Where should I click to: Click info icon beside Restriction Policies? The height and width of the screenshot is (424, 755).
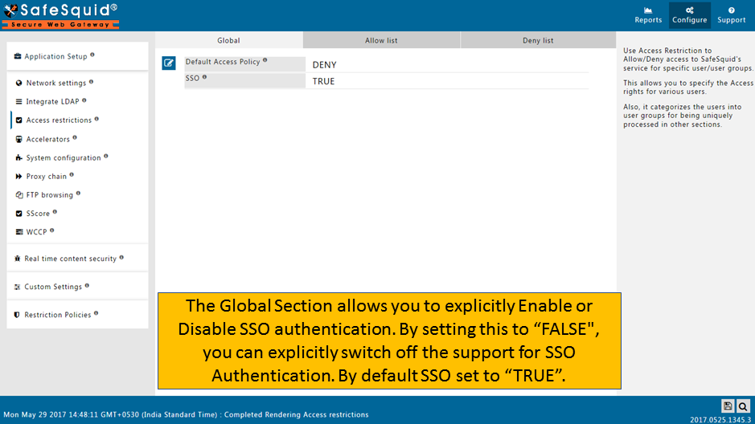[x=96, y=313]
